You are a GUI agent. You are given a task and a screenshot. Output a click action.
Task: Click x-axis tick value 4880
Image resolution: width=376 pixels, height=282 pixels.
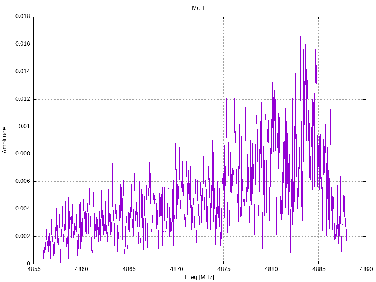click(271, 269)
